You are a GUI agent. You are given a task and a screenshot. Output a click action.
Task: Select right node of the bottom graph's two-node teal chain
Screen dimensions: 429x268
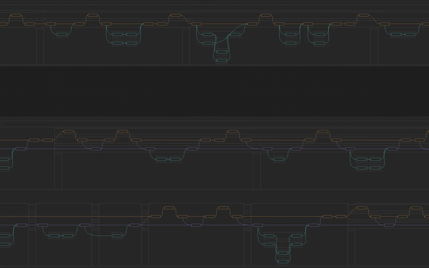(x=68, y=236)
